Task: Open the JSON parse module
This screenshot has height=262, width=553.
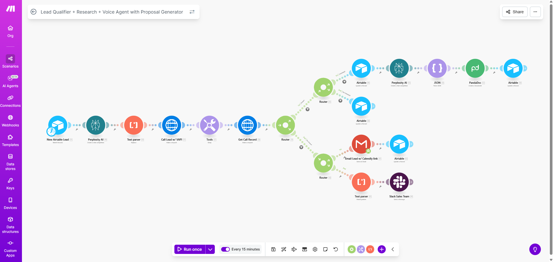Action: (x=437, y=68)
